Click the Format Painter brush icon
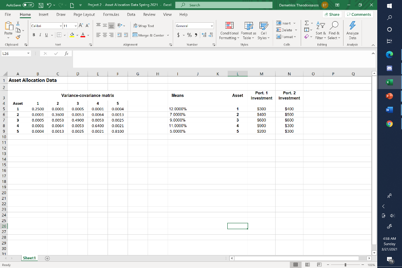 [x=18, y=37]
